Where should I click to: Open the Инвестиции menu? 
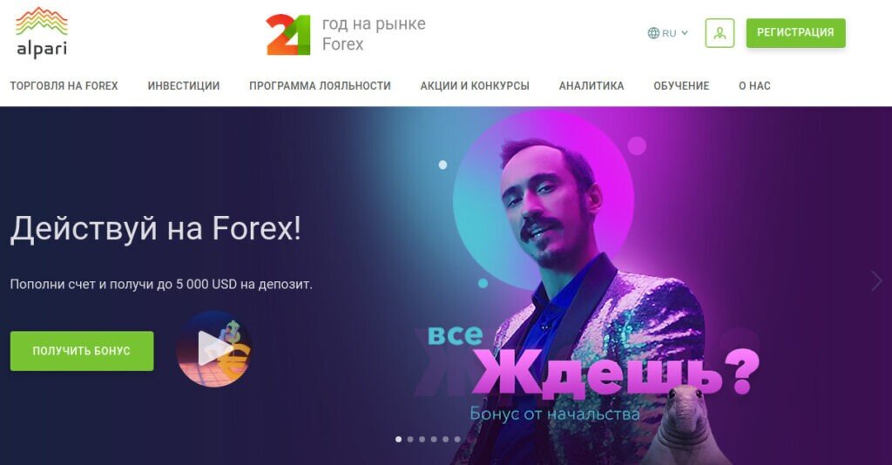coord(184,86)
